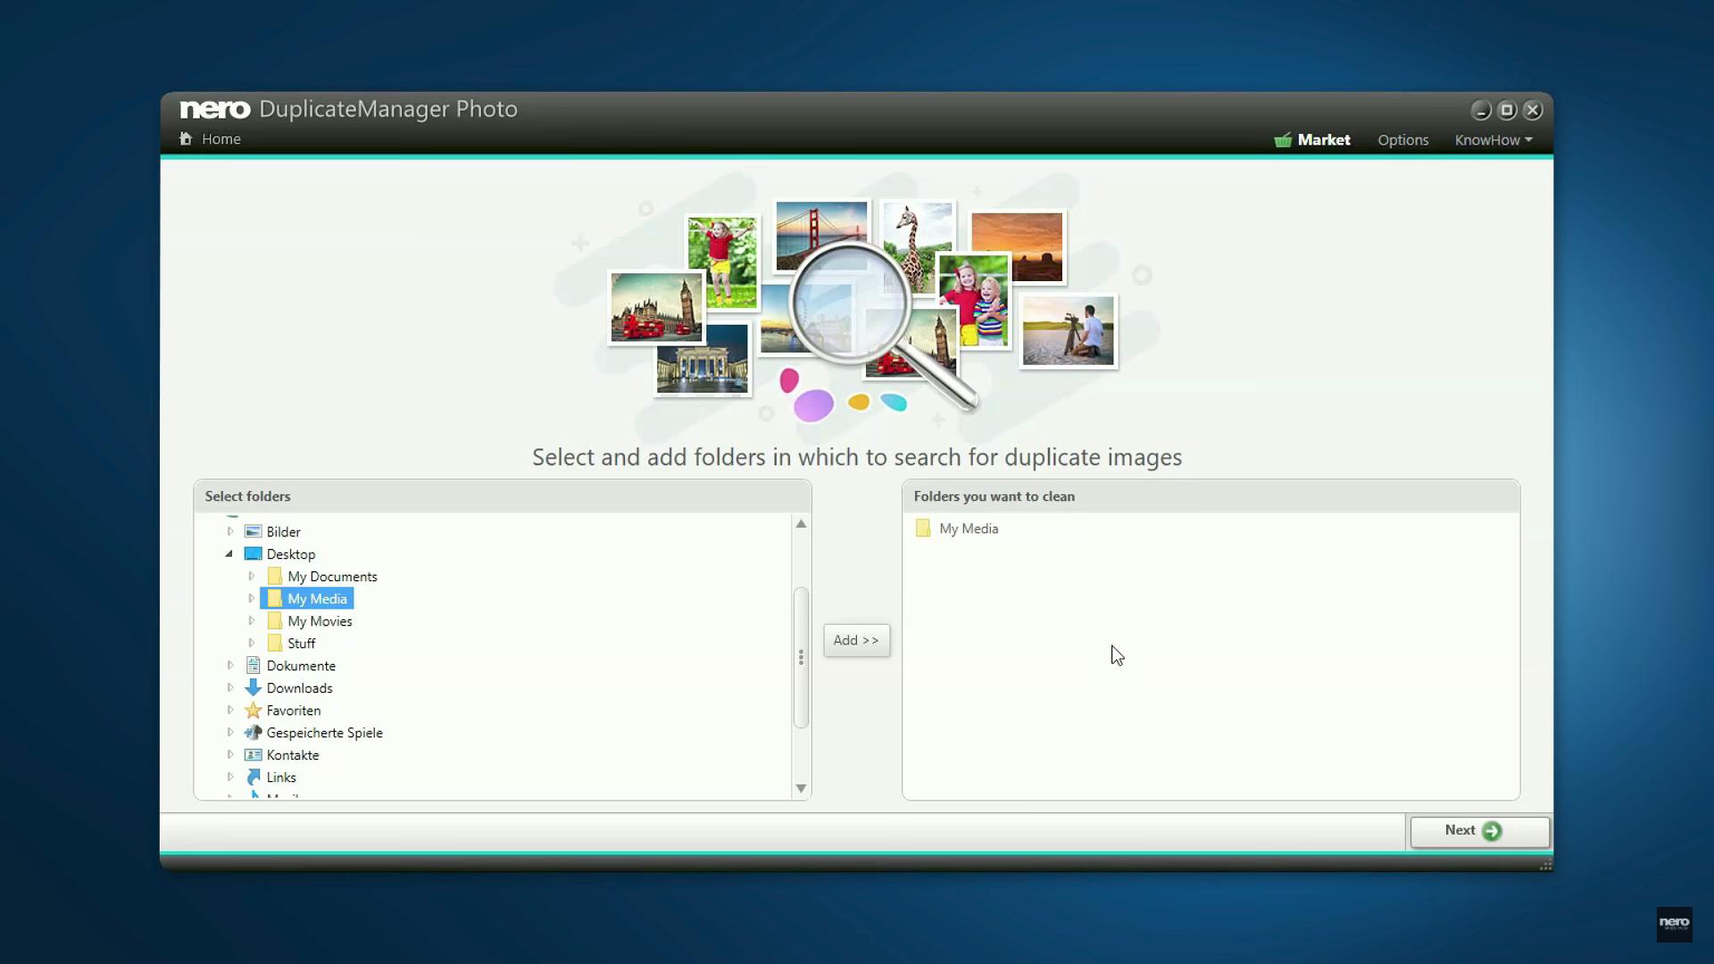The height and width of the screenshot is (964, 1714).
Task: Select the Kontakte folder label
Action: coord(293,755)
